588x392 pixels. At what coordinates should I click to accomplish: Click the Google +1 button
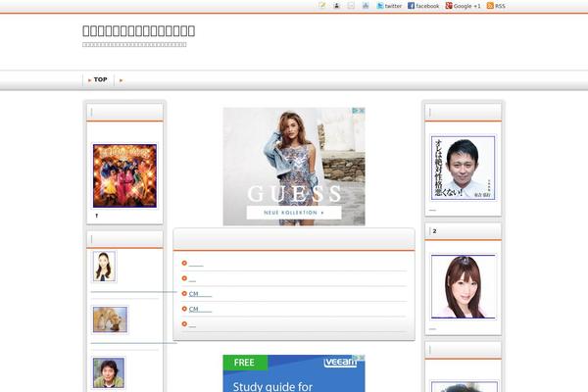[463, 6]
